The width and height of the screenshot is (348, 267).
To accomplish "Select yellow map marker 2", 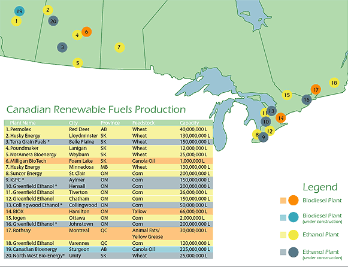I will click(48, 10).
